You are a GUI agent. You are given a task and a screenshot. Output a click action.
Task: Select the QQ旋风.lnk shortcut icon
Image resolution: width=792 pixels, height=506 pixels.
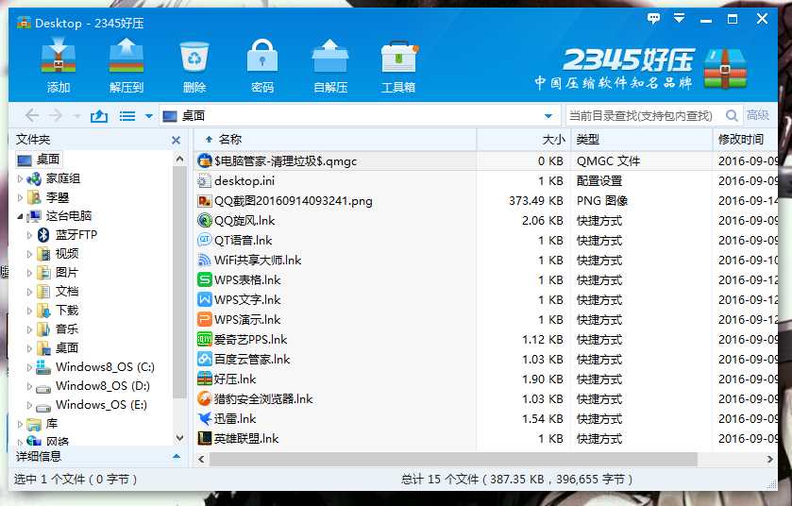(204, 221)
